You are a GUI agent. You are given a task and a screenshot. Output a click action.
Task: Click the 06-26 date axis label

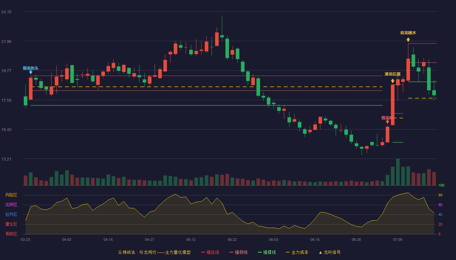pos(356,240)
